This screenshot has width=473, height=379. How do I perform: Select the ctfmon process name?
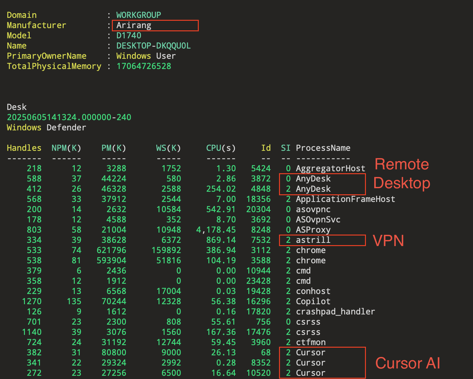click(311, 342)
